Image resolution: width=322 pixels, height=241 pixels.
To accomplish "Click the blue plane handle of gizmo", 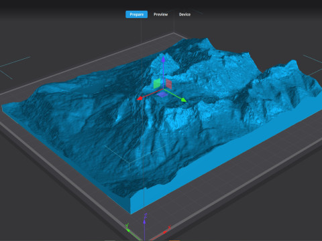I will 162,94.
